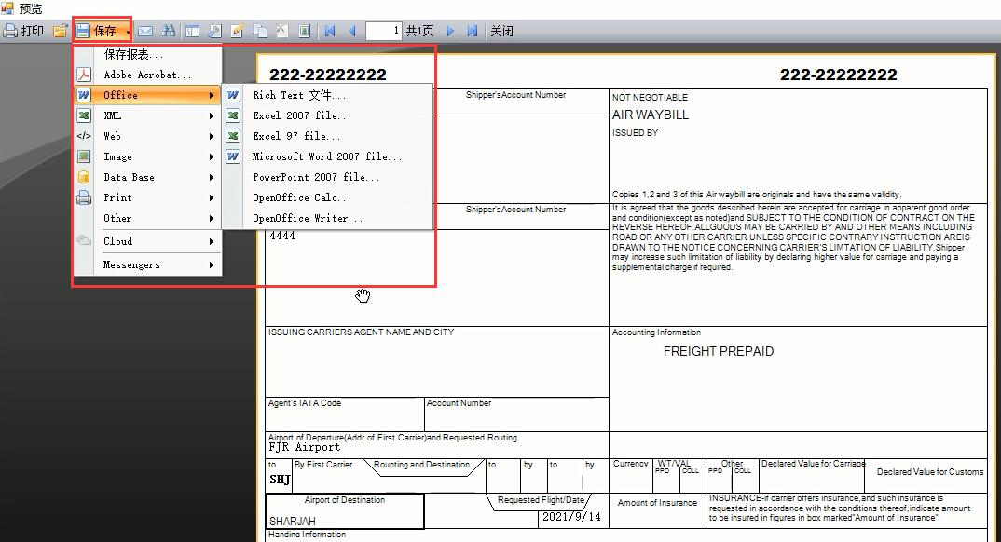Screen dimensions: 1001x542
Task: Go to the next page arrow
Action: click(450, 31)
